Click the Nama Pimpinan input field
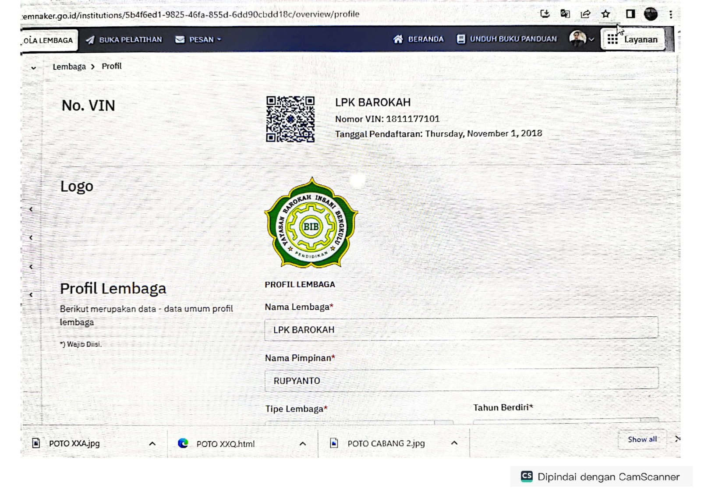701x495 pixels. 461,380
